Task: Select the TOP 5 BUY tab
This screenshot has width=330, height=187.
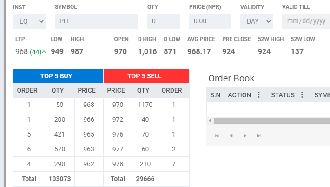Action: coord(58,76)
